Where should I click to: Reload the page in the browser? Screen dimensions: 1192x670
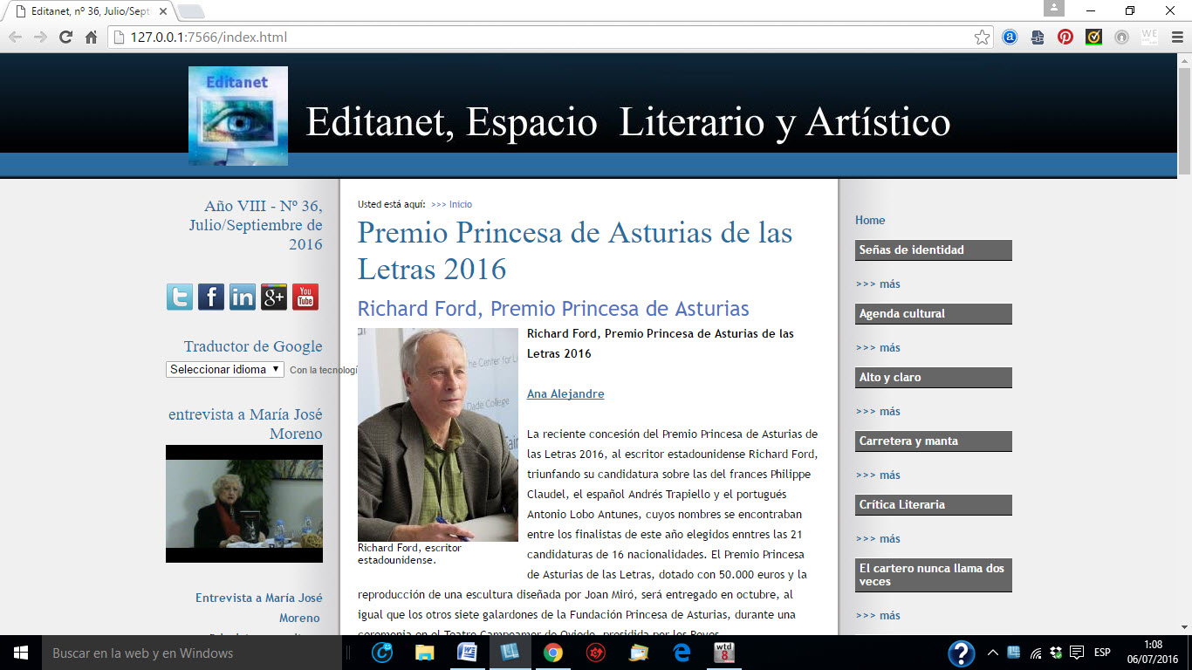click(65, 38)
